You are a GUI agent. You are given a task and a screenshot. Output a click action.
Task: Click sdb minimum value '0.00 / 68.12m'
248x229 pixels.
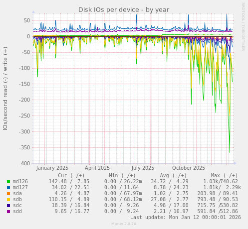(123, 200)
